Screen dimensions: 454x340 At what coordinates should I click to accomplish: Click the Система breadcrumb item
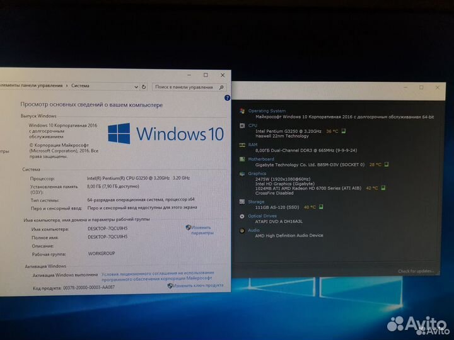tap(80, 86)
